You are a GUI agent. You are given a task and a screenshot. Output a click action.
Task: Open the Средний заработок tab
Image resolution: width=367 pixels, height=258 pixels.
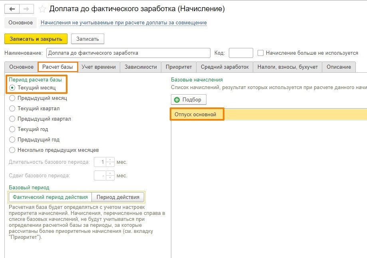(225, 67)
